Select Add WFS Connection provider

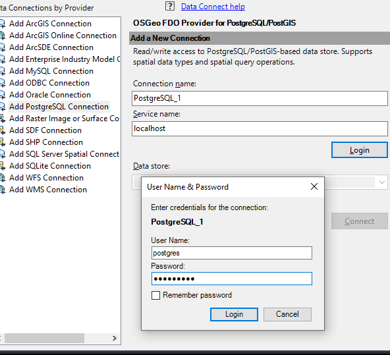pos(46,178)
